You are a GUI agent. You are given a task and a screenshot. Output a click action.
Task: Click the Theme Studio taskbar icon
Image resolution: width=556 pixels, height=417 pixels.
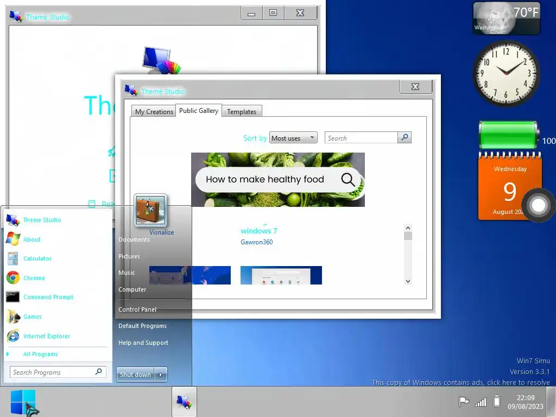[185, 402]
